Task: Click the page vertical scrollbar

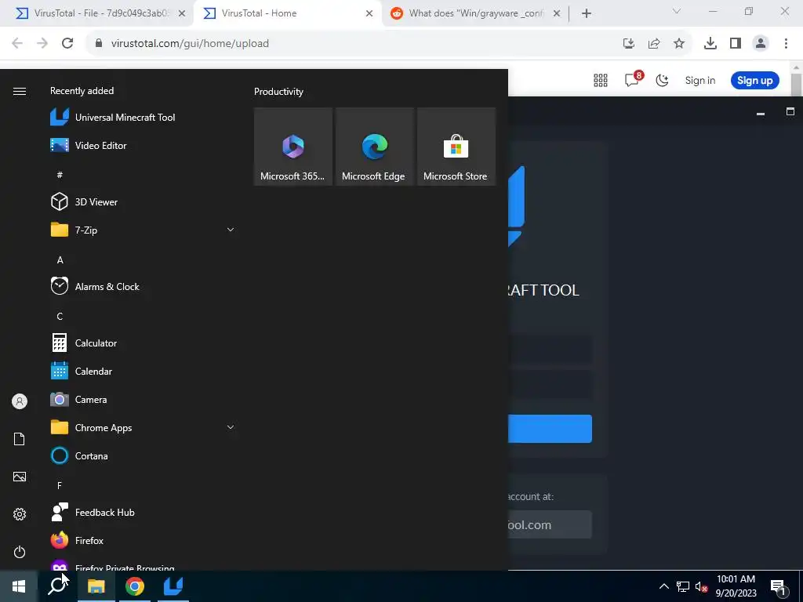Action: (x=796, y=85)
